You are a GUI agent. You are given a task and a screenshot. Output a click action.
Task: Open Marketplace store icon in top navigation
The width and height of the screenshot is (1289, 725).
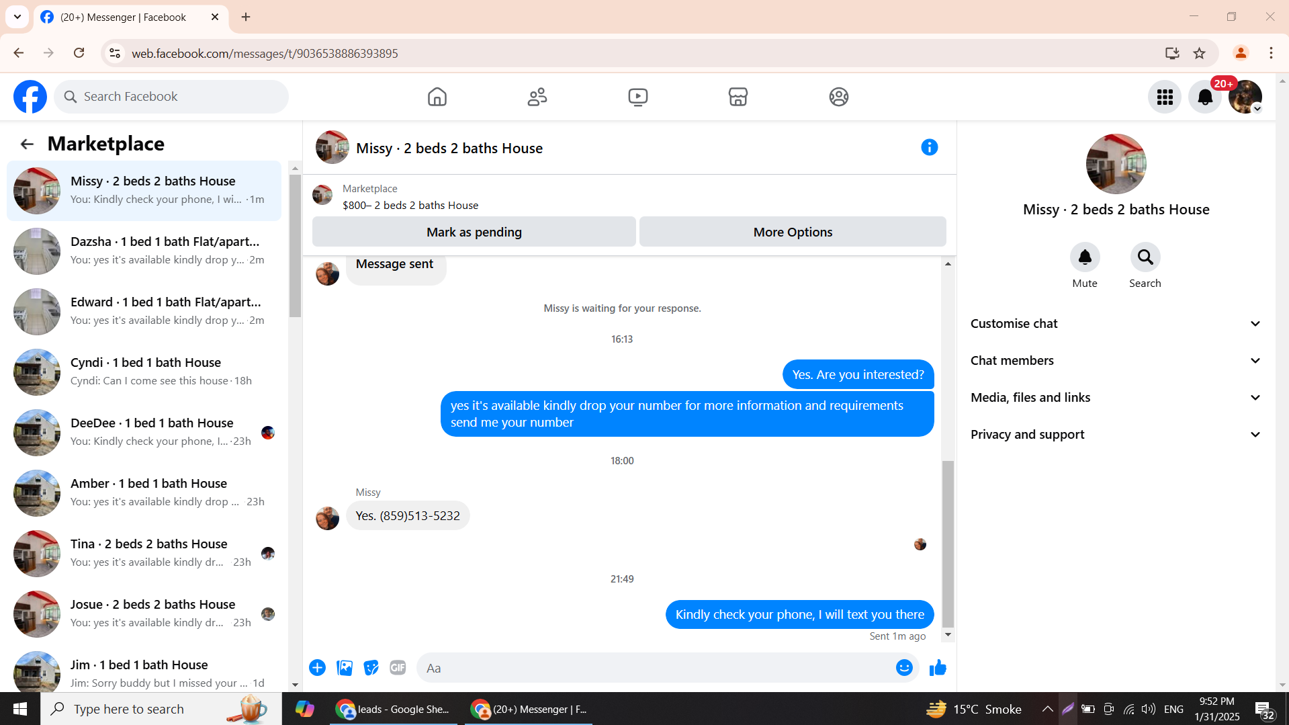[738, 97]
